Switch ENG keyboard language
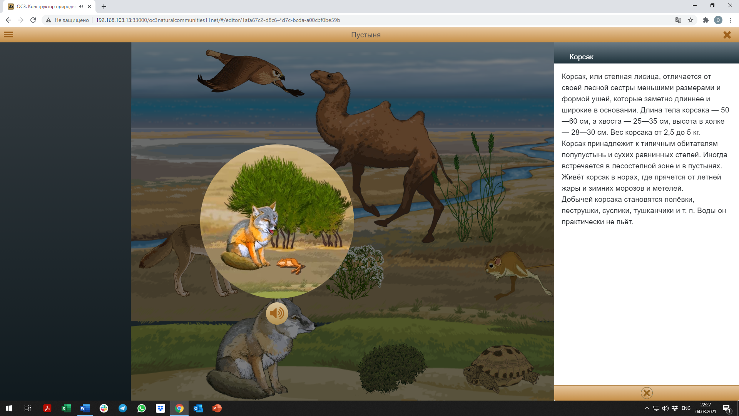The height and width of the screenshot is (416, 739). pos(686,408)
